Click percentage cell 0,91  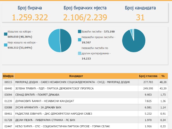click(x=163, y=114)
